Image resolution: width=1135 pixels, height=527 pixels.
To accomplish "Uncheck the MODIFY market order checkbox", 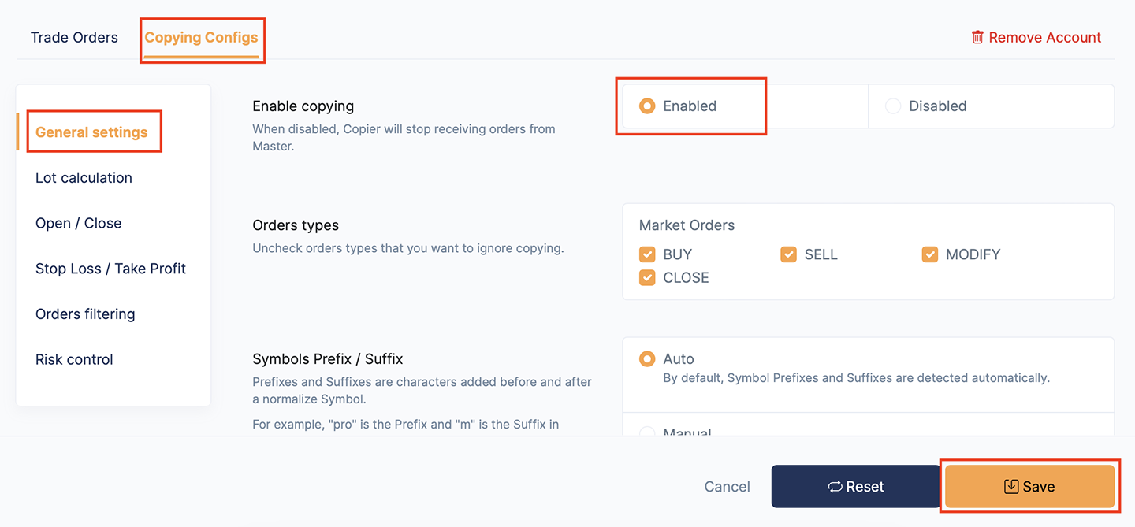I will point(930,254).
